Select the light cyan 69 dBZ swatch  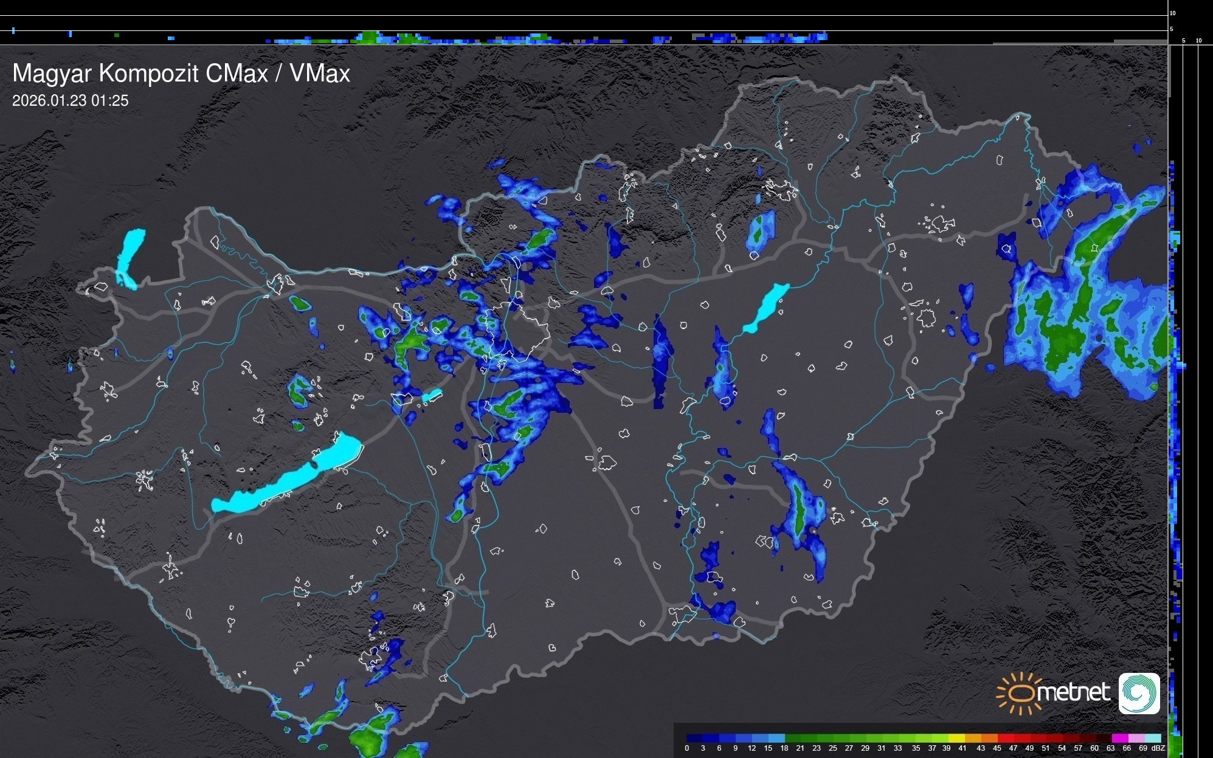(1152, 738)
